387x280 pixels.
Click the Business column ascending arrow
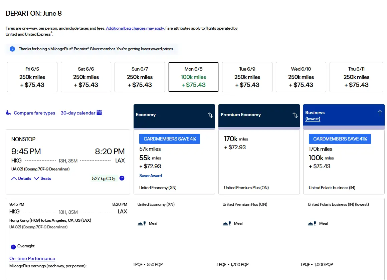click(380, 113)
